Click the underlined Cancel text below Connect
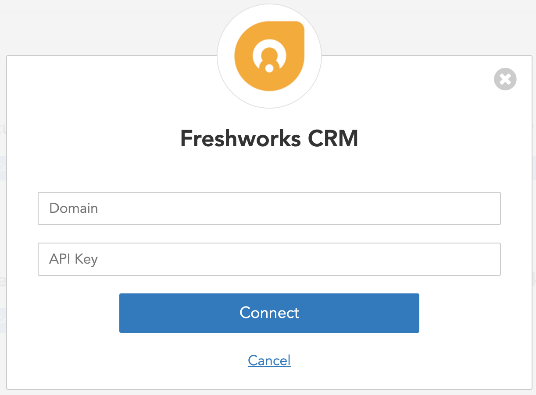 [x=269, y=360]
